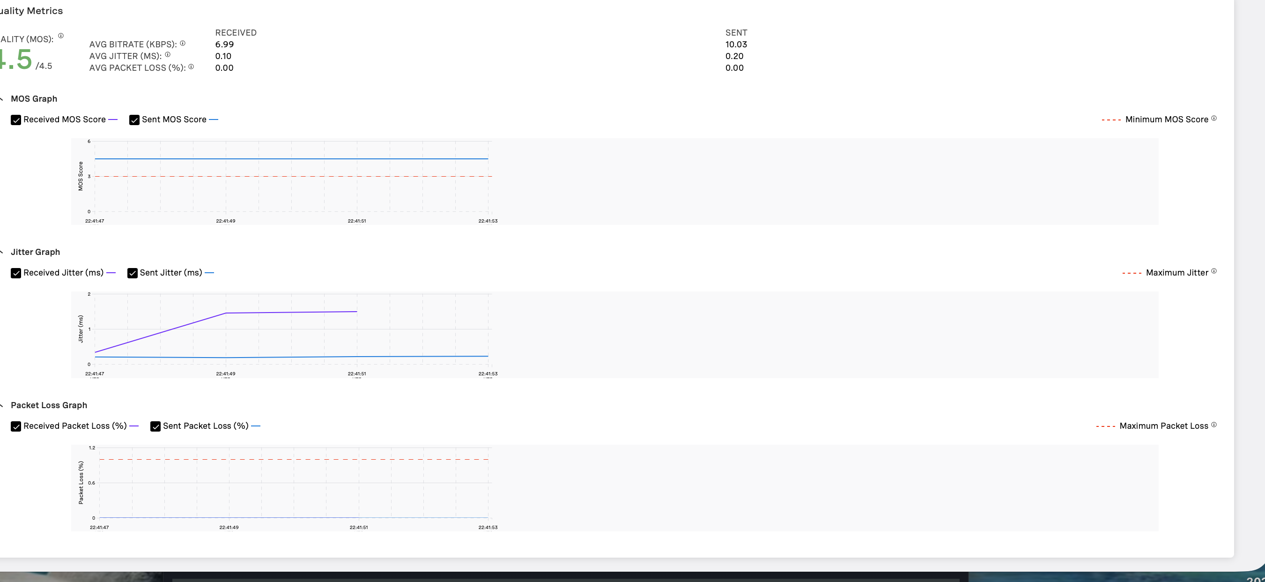
Task: Open info icon beside AVG JITTER (MS)
Action: point(168,54)
